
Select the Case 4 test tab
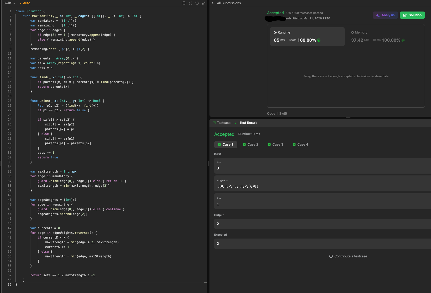(x=301, y=145)
